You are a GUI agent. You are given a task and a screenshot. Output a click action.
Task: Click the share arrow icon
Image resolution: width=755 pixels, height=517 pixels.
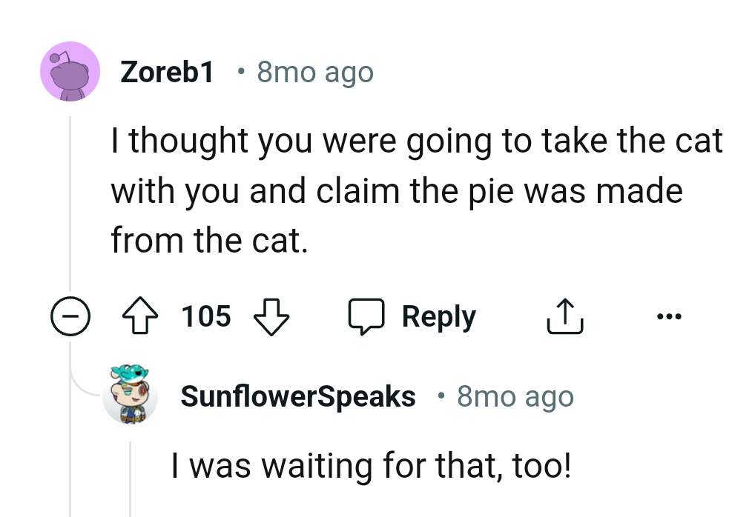[565, 317]
